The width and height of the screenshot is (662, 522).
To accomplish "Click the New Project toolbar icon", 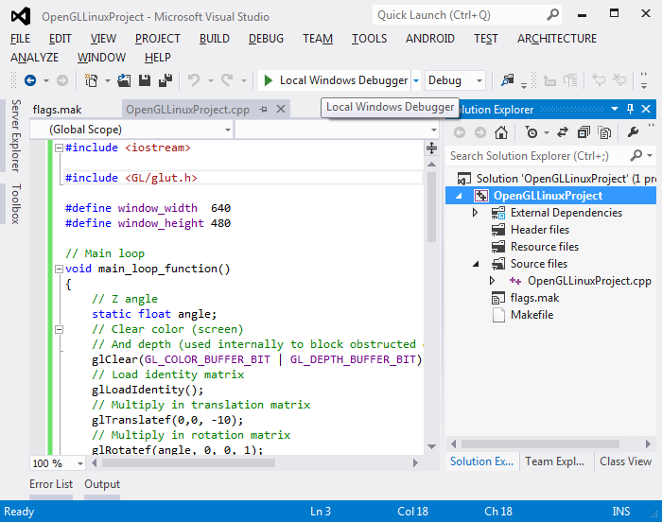I will tap(91, 80).
